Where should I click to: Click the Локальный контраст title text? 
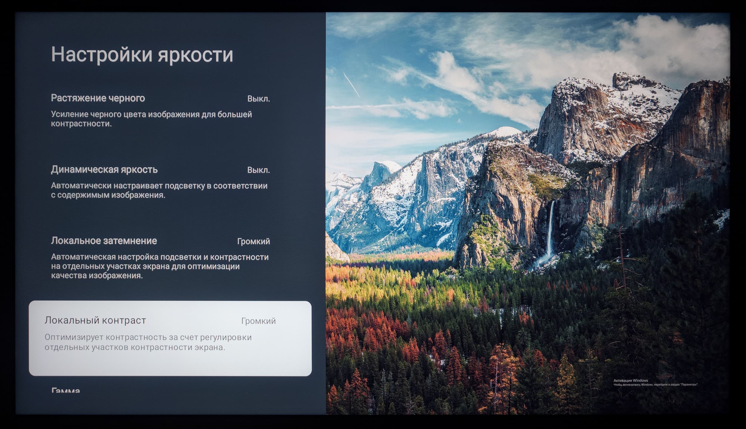click(95, 320)
